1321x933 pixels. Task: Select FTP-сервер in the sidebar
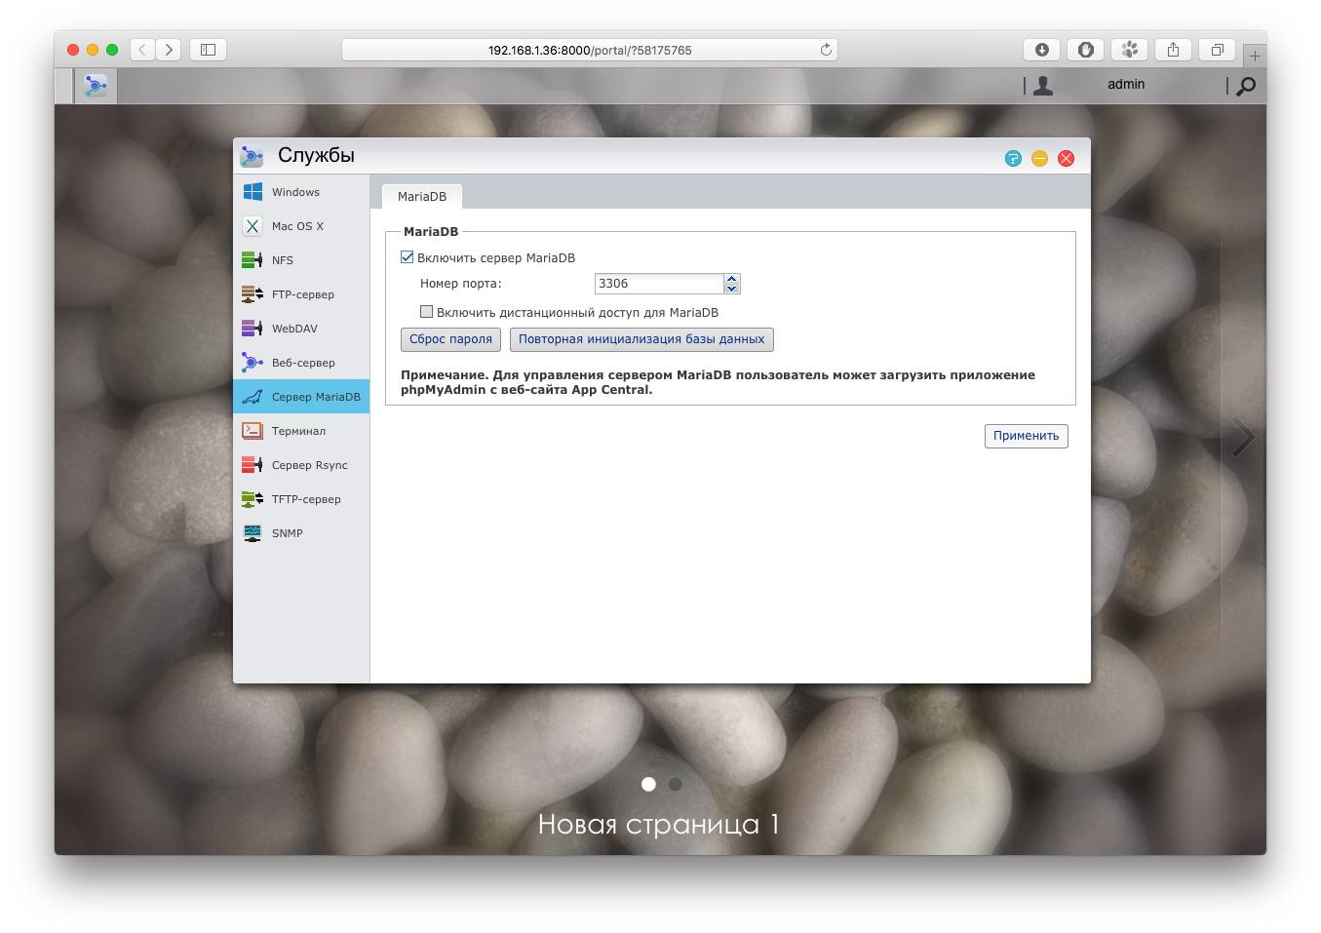tap(301, 294)
